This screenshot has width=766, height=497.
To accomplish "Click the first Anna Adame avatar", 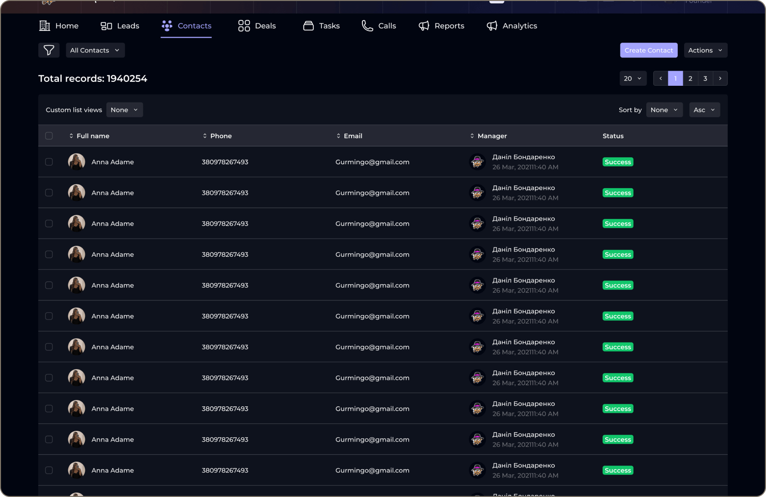I will (77, 162).
